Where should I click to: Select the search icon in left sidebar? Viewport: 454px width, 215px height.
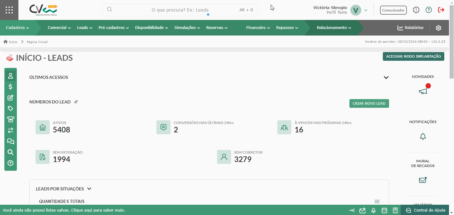tap(11, 152)
